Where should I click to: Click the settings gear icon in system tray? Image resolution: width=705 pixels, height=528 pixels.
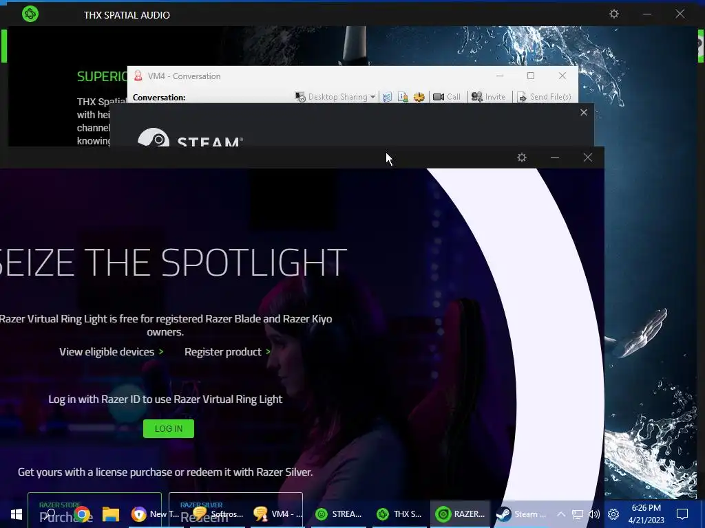point(613,514)
